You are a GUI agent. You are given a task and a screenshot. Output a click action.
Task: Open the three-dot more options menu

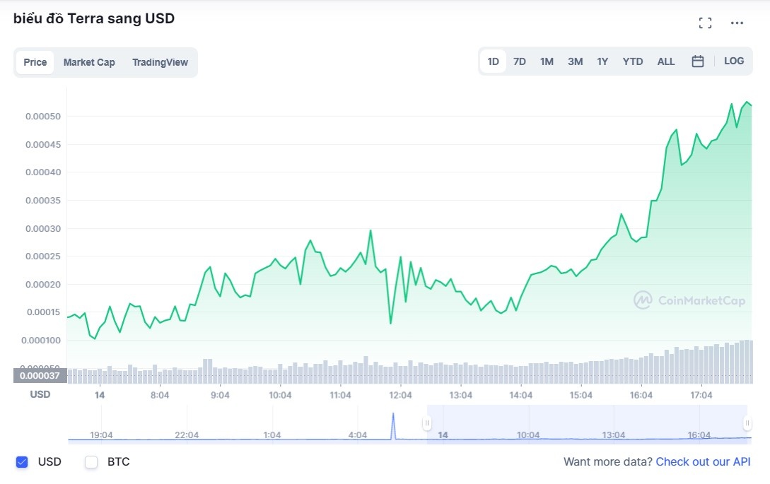point(737,23)
